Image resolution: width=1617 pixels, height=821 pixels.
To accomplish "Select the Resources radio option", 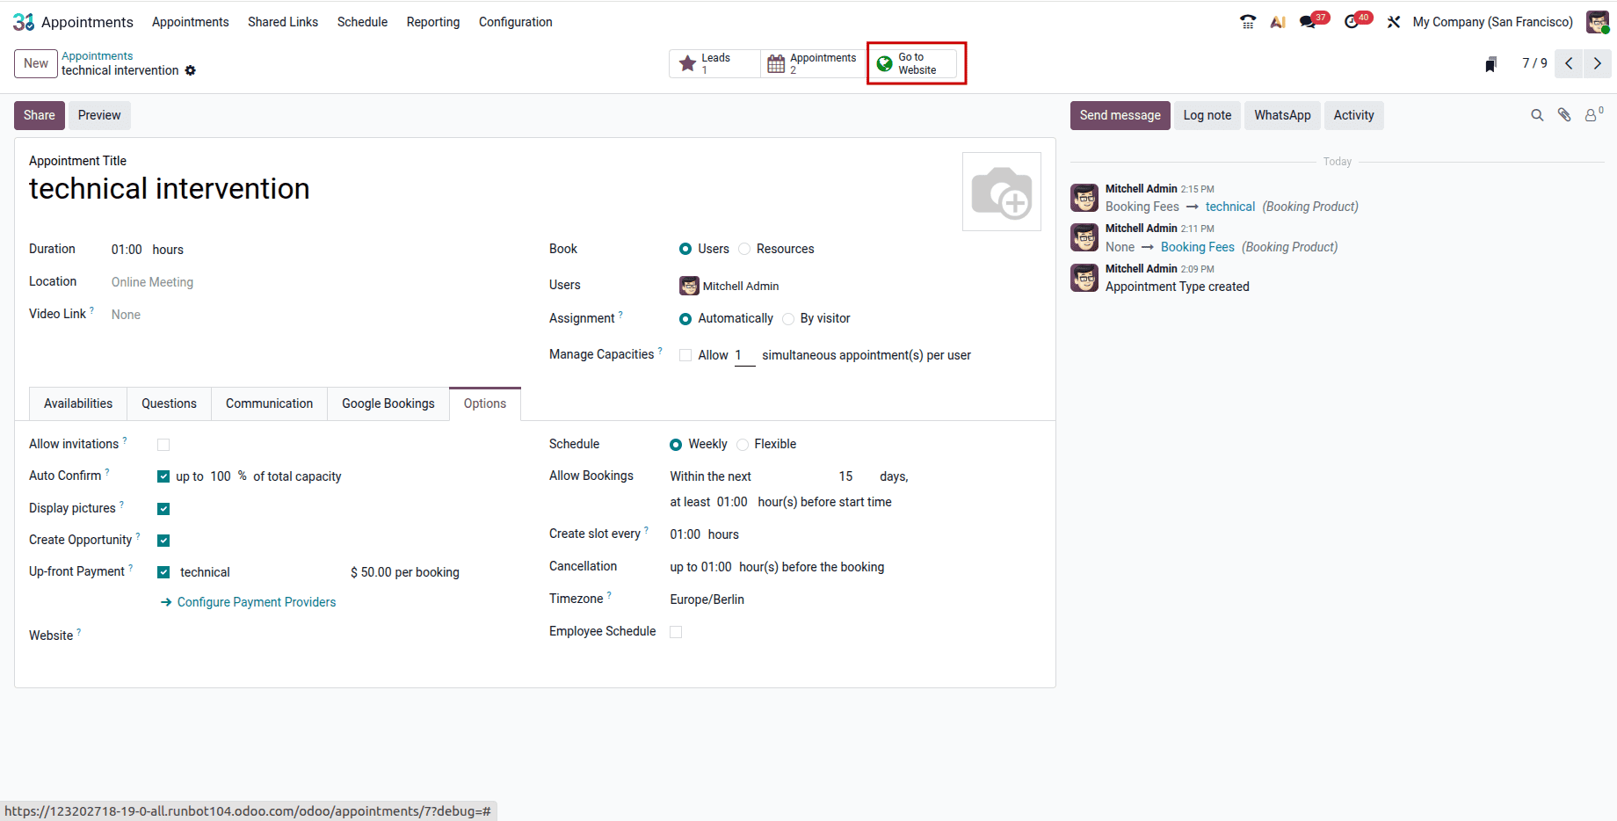I will [x=744, y=249].
